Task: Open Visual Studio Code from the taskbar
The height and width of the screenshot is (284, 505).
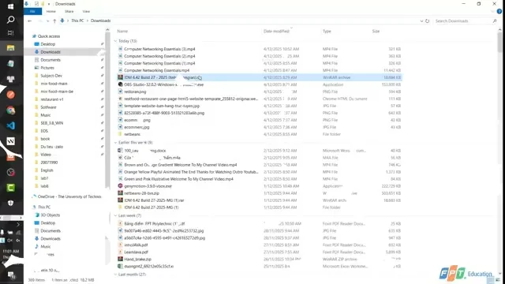Action: tap(10, 126)
